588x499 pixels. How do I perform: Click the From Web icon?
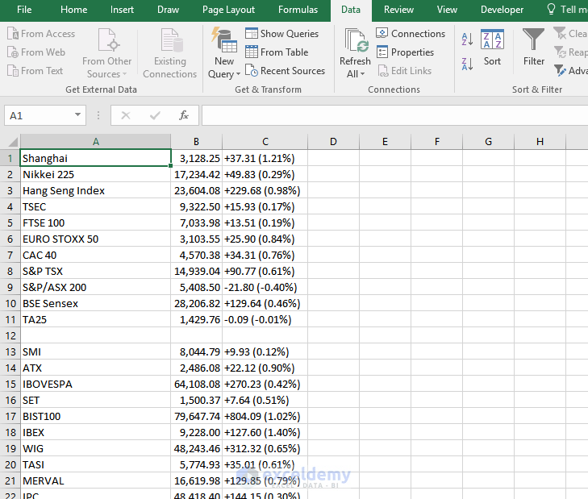(x=12, y=52)
